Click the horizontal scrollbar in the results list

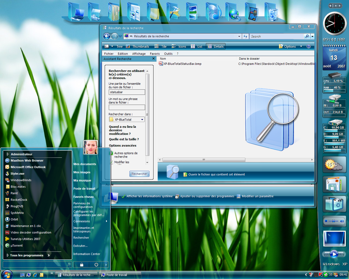204,160
